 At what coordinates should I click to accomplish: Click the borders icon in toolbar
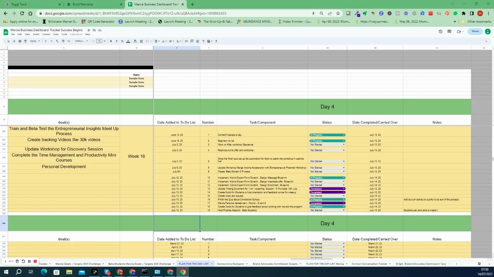tap(141, 41)
